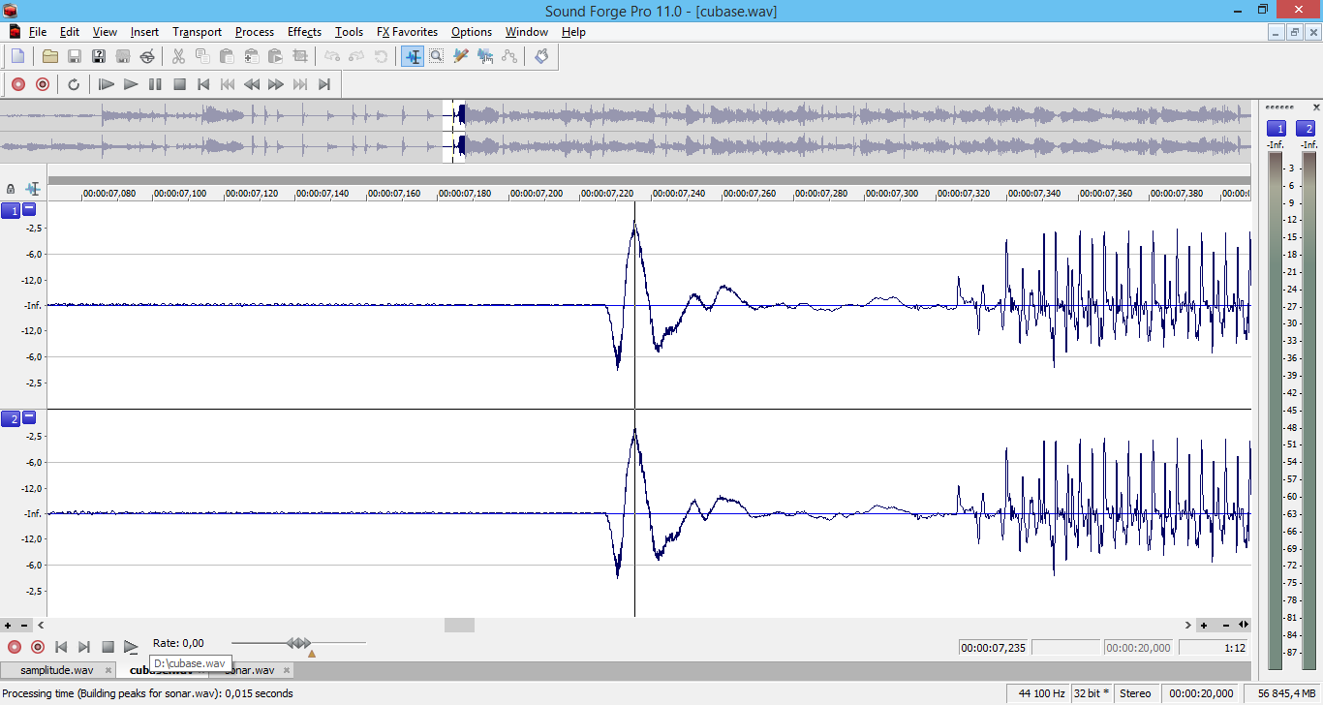Toggle meter channel 2 button
The height and width of the screenshot is (705, 1323).
coord(1307,129)
